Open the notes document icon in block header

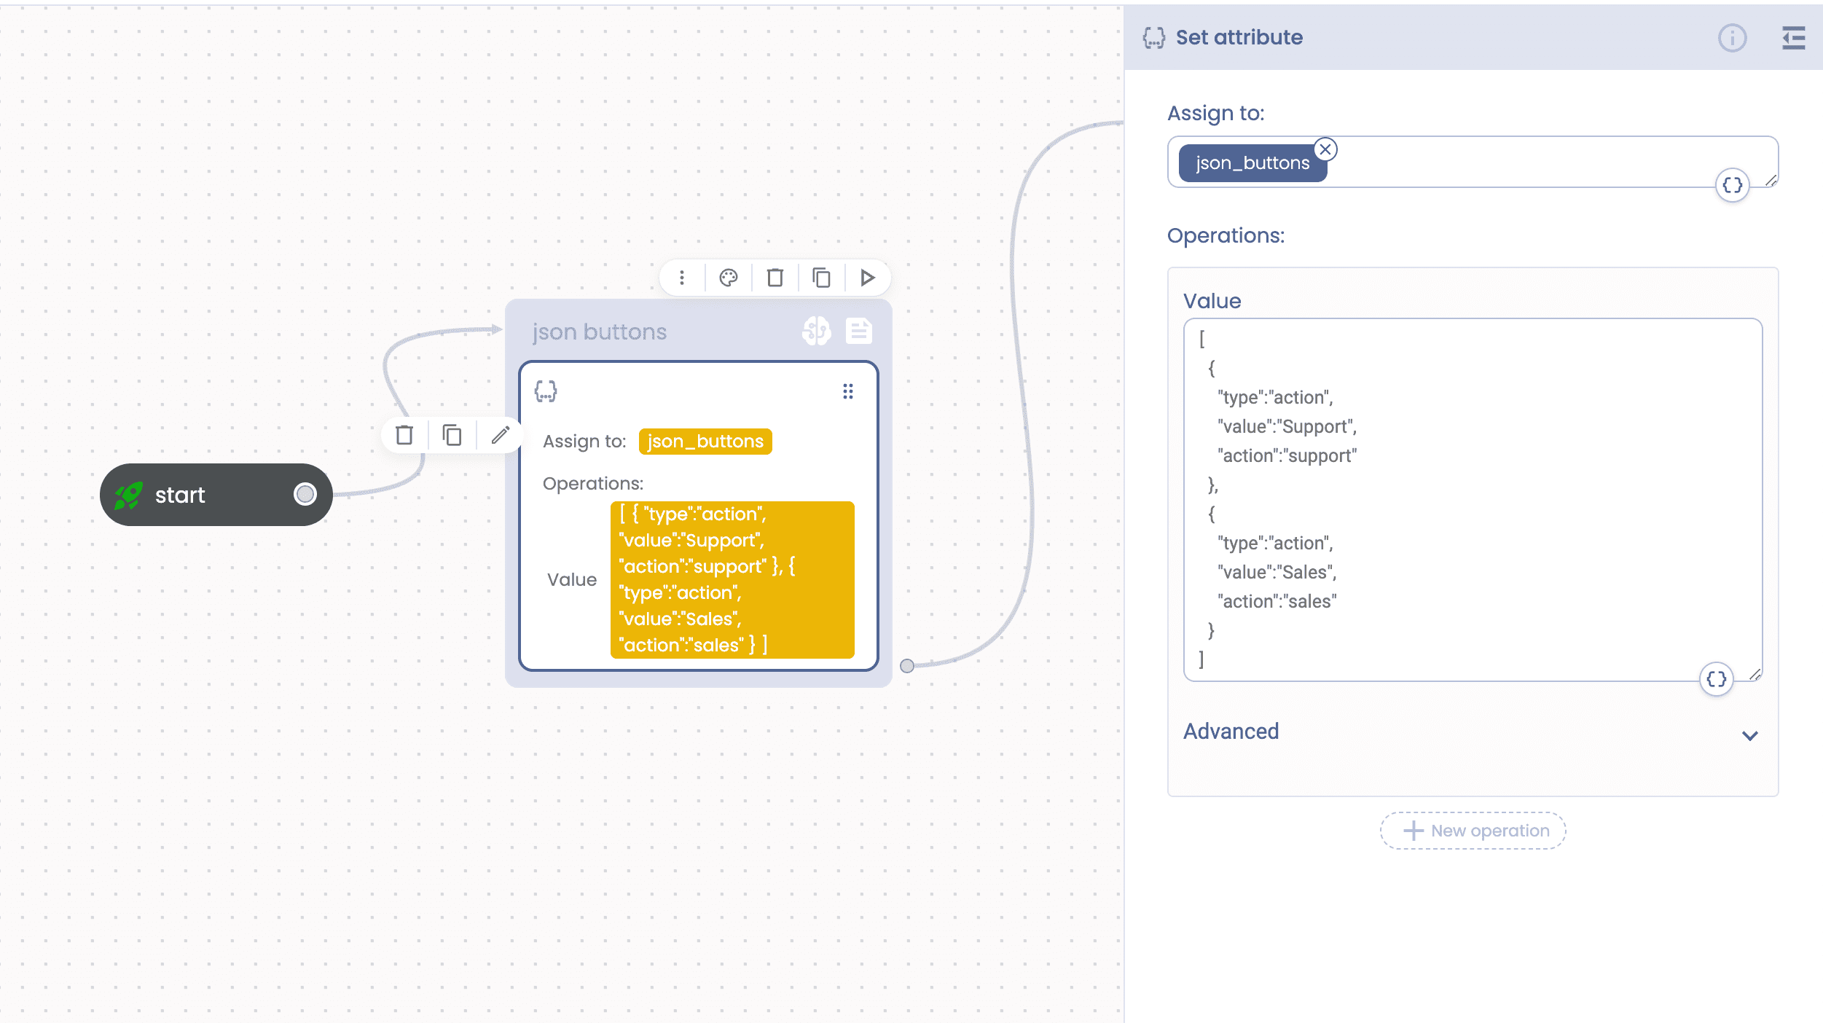click(859, 331)
